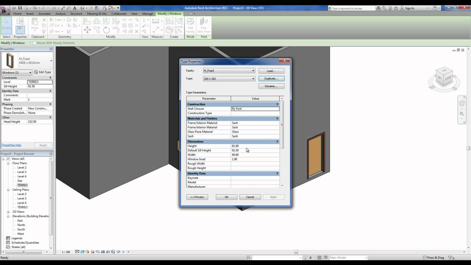Click the Help question mark icon

click(x=435, y=8)
